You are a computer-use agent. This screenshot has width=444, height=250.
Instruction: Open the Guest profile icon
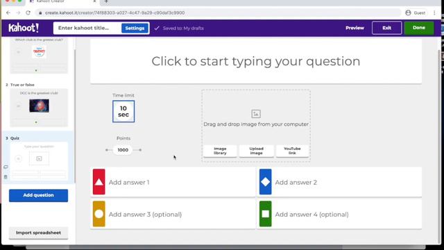pos(408,12)
